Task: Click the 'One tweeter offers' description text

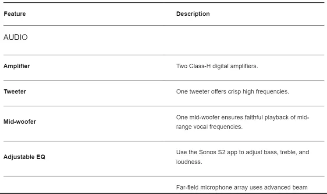Action: (x=232, y=92)
